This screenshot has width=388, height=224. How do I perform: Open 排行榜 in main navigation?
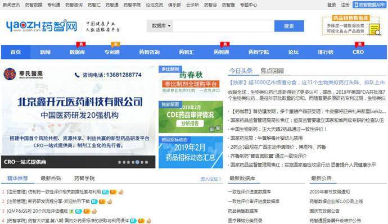coord(326,52)
